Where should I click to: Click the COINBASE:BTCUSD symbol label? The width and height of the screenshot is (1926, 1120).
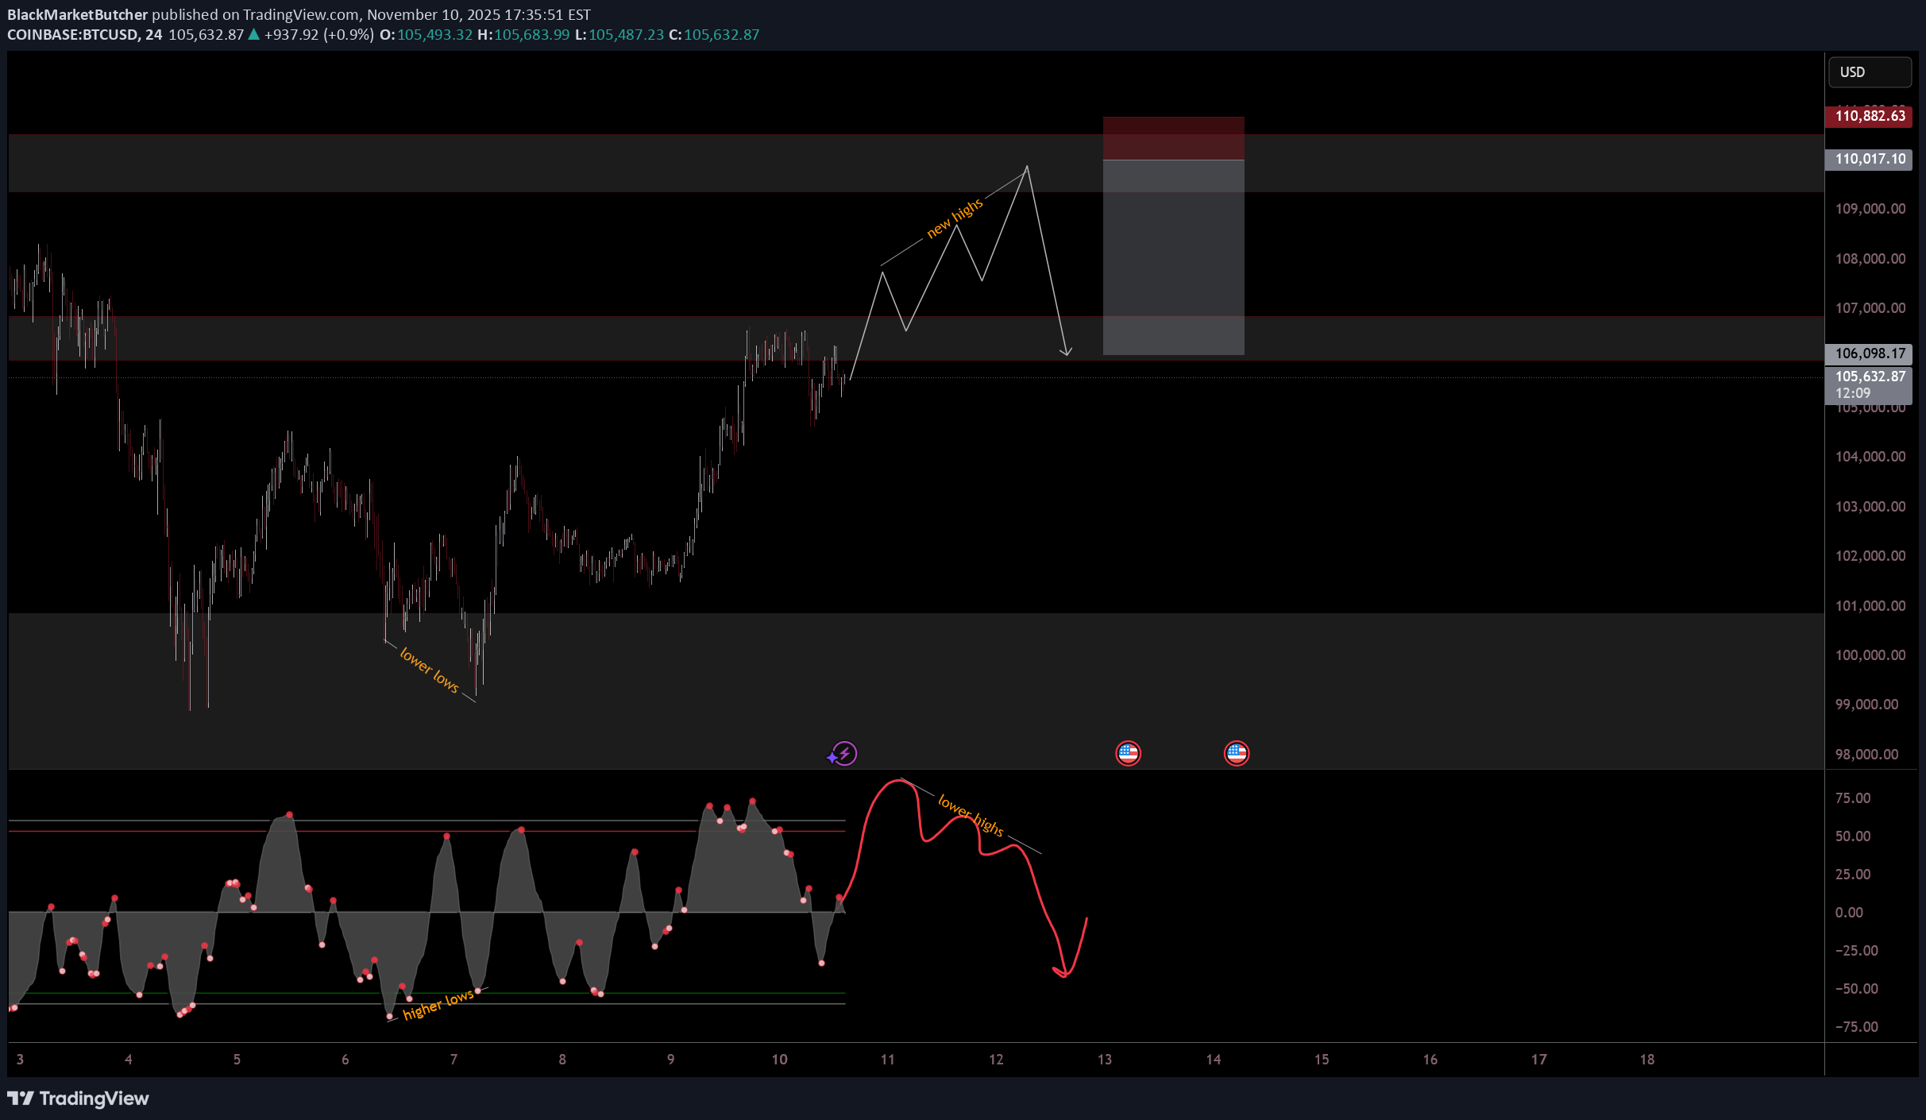pyautogui.click(x=72, y=35)
